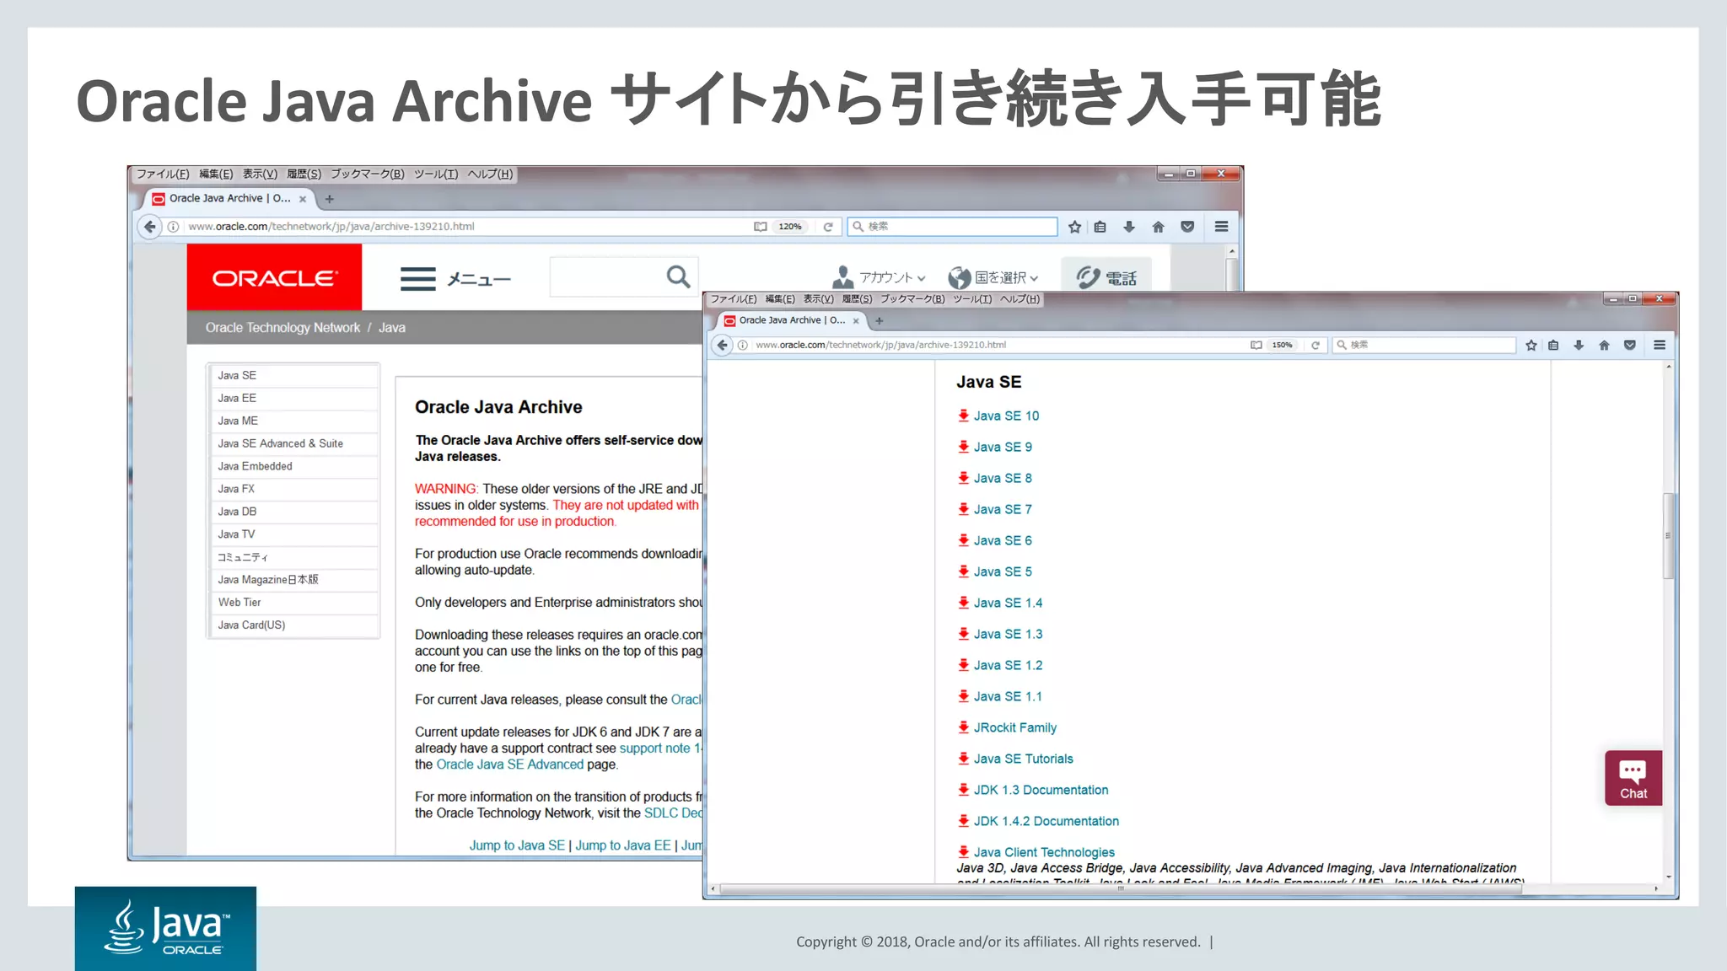Select Java Magazine日本版 sidebar item

(293, 580)
